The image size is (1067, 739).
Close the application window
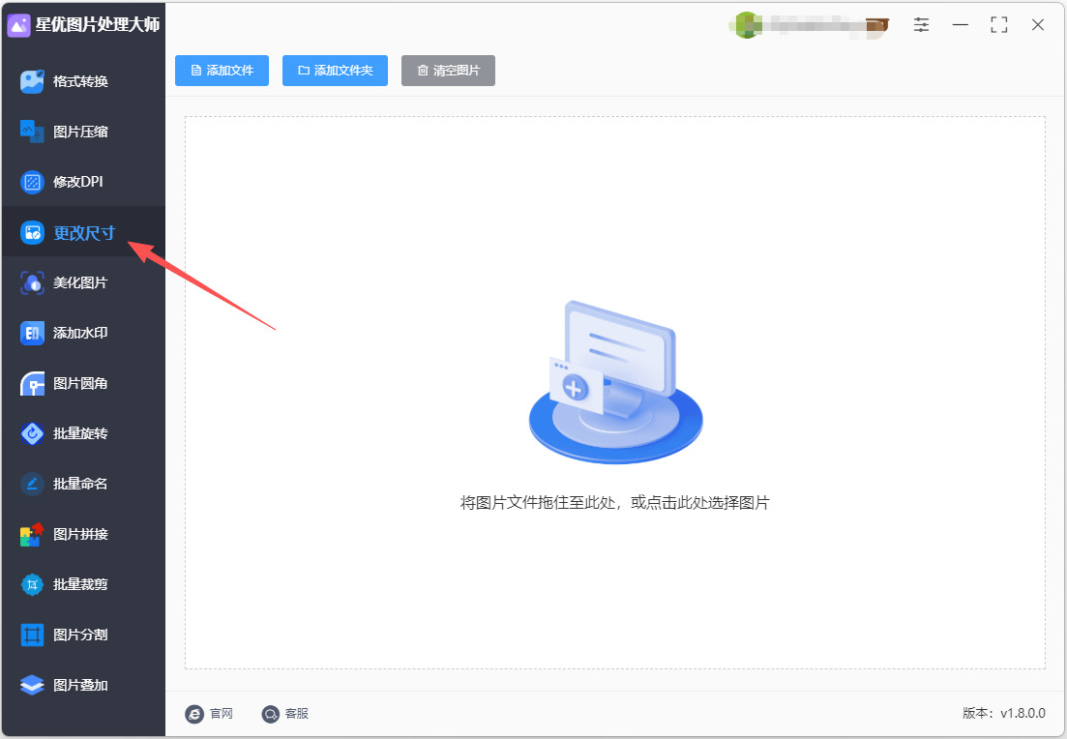coord(1038,25)
